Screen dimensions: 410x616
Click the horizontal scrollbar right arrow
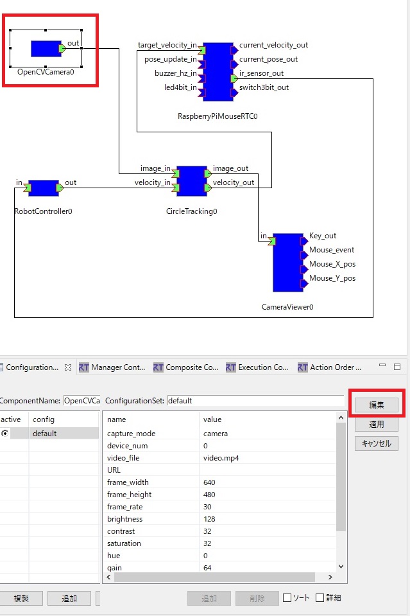pos(330,577)
